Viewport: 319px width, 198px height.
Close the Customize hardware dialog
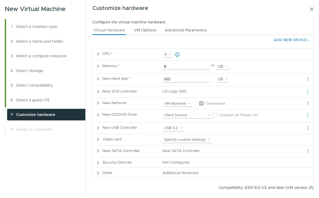click(312, 9)
